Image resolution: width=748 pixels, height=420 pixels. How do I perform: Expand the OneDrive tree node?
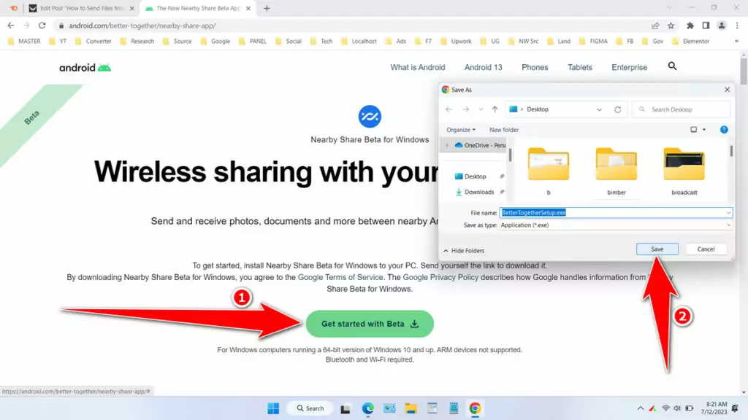(x=447, y=145)
